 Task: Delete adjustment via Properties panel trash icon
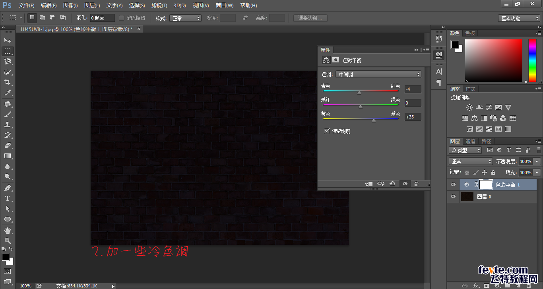[x=416, y=184]
